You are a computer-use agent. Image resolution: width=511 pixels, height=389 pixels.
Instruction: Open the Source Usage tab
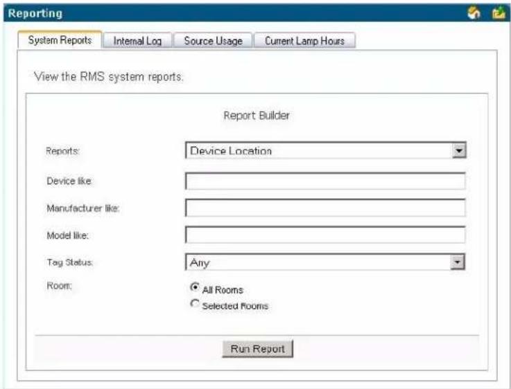click(x=213, y=41)
